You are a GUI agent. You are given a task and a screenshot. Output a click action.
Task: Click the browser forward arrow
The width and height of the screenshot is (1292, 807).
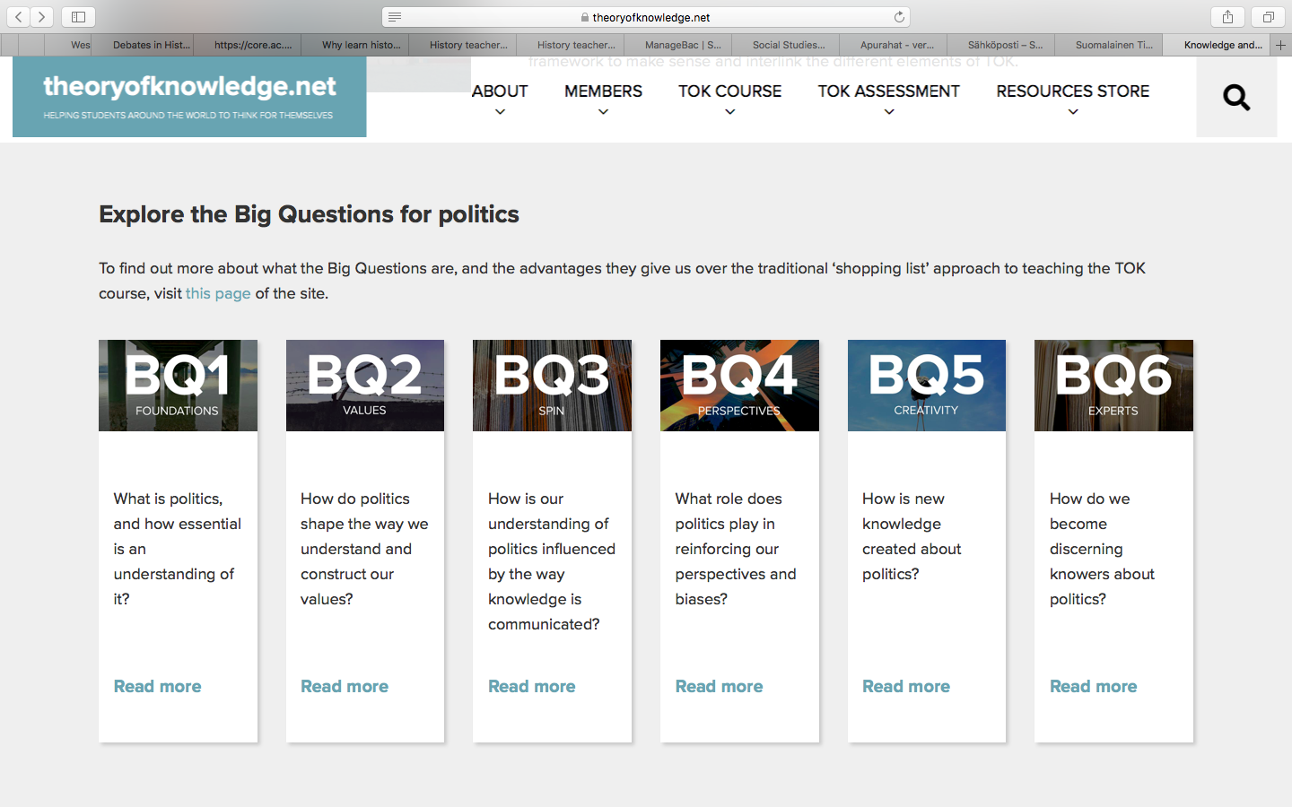pos(41,17)
